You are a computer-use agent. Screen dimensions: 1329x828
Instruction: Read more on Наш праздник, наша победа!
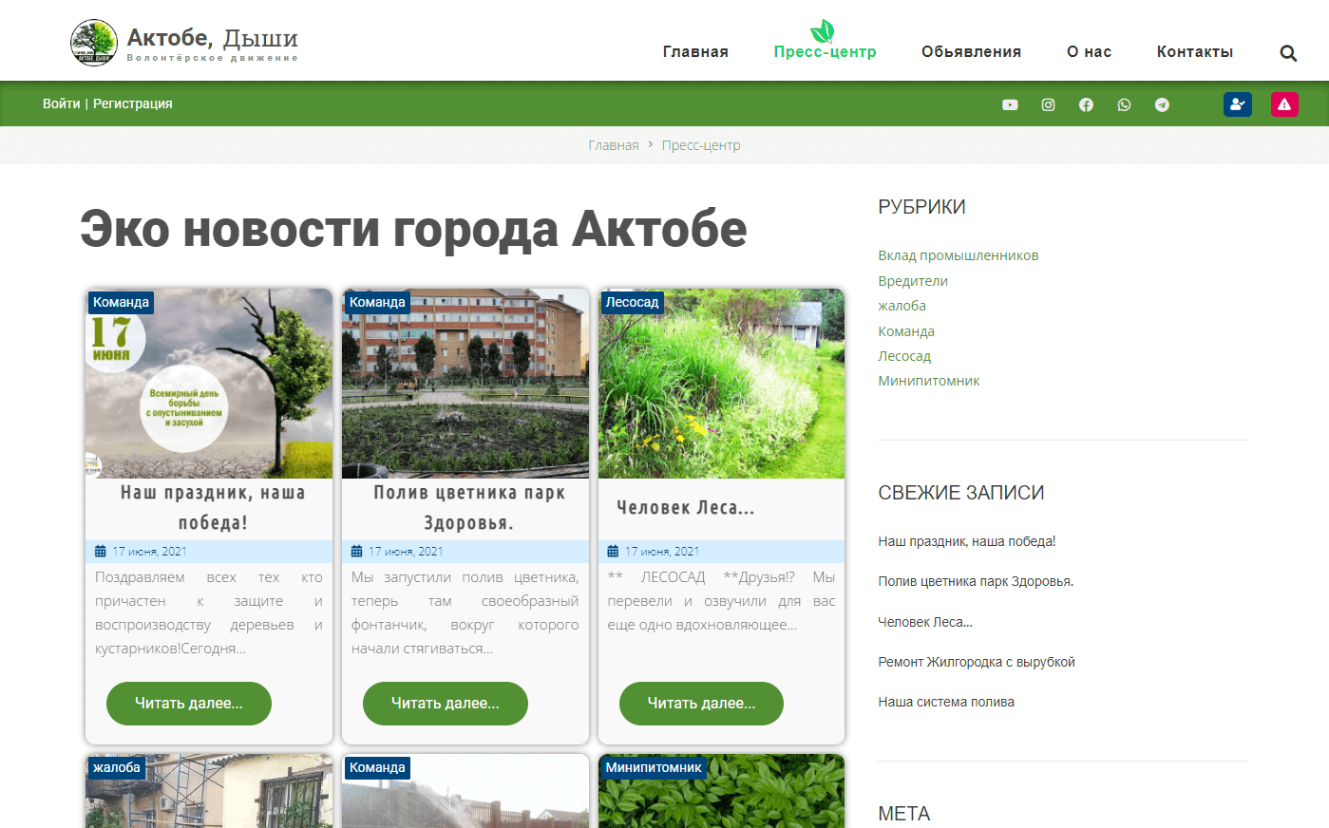pyautogui.click(x=189, y=704)
